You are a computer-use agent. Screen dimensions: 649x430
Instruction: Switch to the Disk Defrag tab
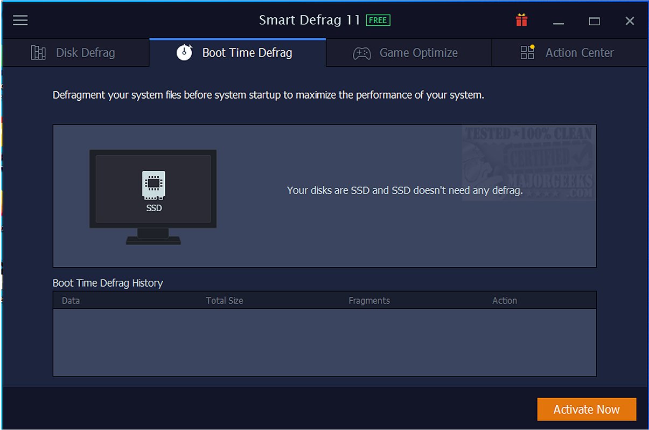(x=75, y=53)
